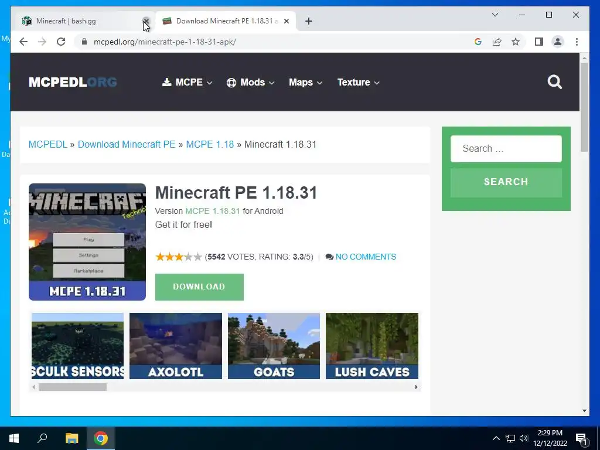Open the Google icon in address bar

coord(478,42)
